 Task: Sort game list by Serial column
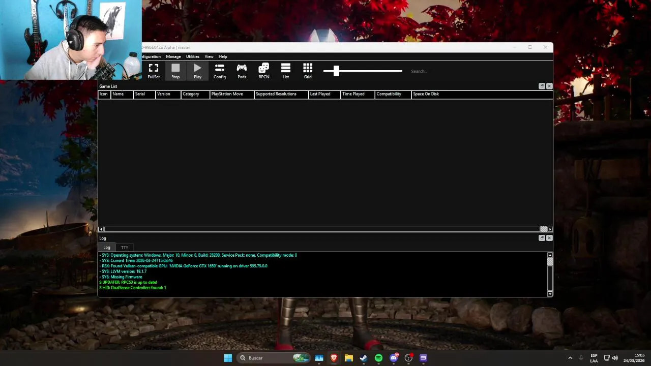tap(144, 94)
